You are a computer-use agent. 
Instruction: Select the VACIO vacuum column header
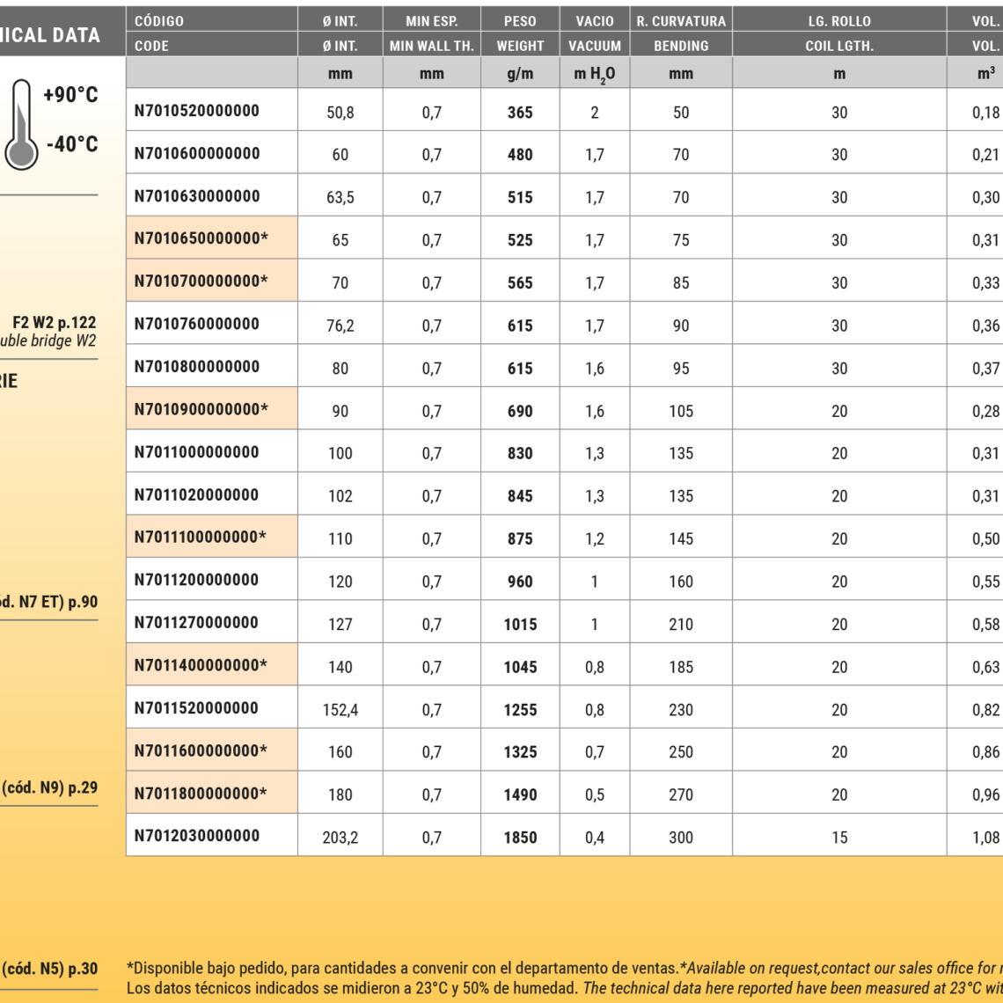coord(595,21)
